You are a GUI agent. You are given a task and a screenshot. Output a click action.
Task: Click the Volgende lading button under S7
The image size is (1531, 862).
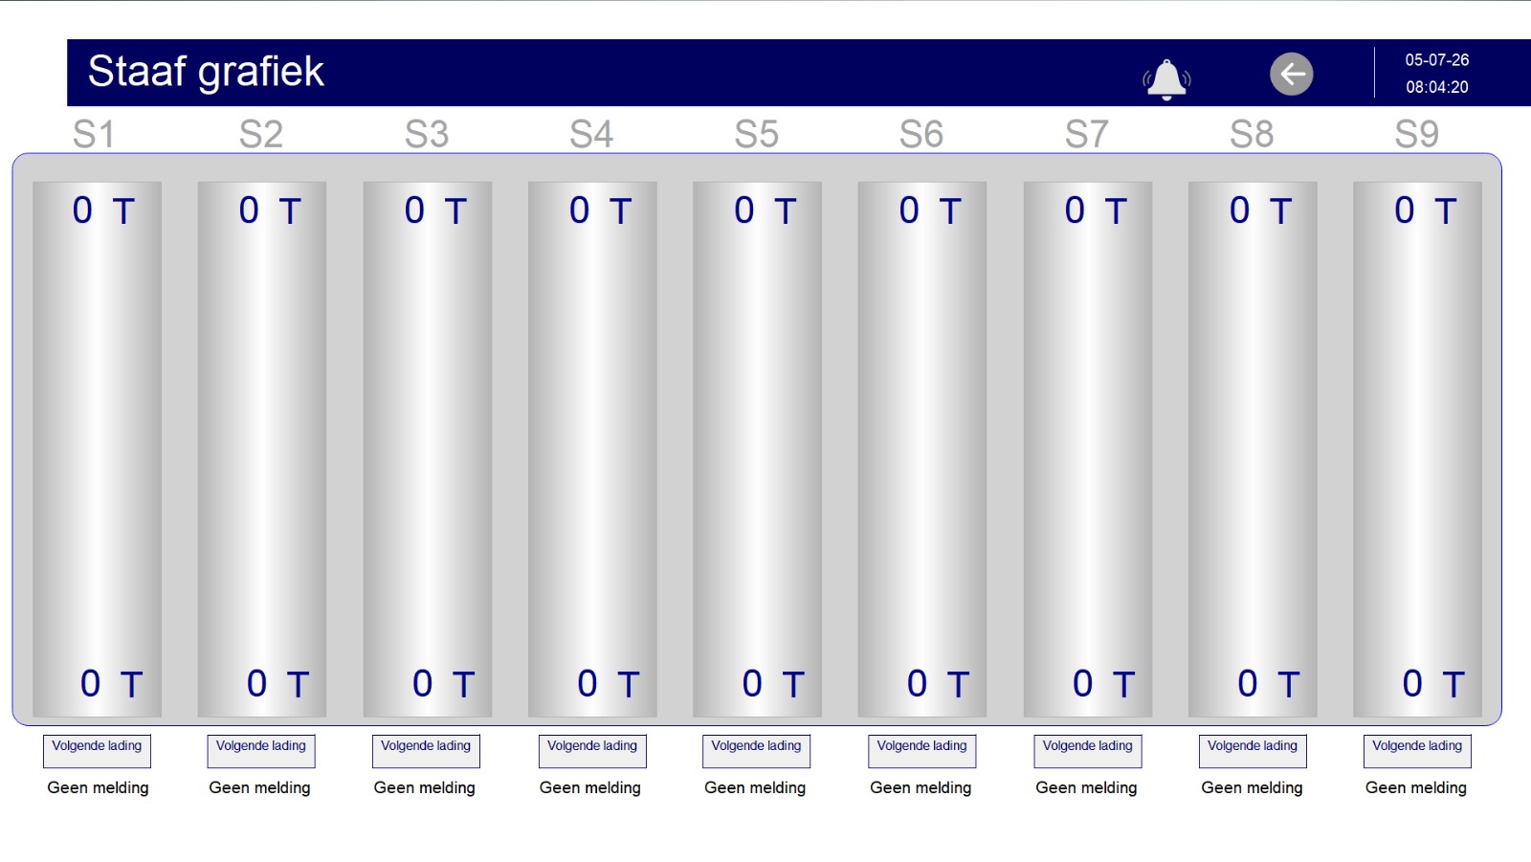pos(1088,751)
